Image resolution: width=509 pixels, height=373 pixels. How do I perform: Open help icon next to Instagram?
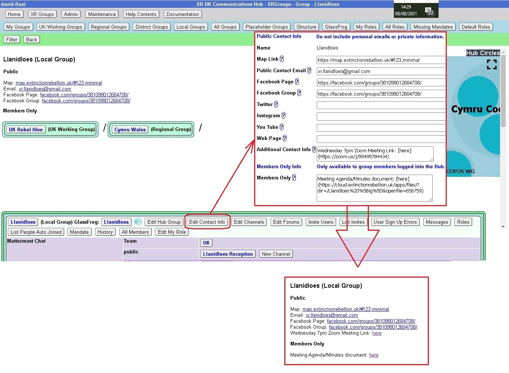pyautogui.click(x=283, y=115)
